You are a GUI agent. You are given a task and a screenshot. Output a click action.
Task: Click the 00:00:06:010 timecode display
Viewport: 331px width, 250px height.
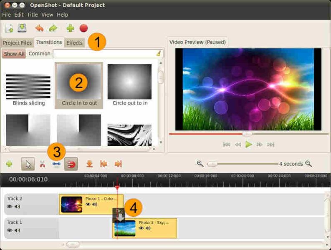pyautogui.click(x=28, y=180)
